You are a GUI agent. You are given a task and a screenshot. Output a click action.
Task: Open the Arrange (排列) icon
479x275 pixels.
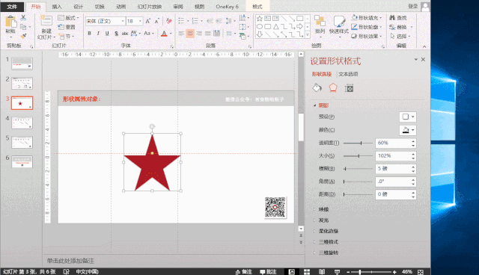tap(320, 22)
